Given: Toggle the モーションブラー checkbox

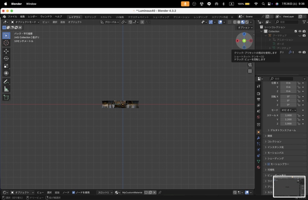Looking at the screenshot, I should click(269, 164).
